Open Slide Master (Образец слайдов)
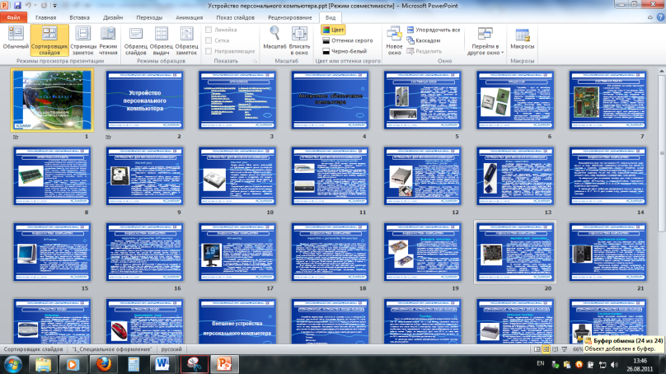Screen dimensions: 666x374 tap(135, 40)
